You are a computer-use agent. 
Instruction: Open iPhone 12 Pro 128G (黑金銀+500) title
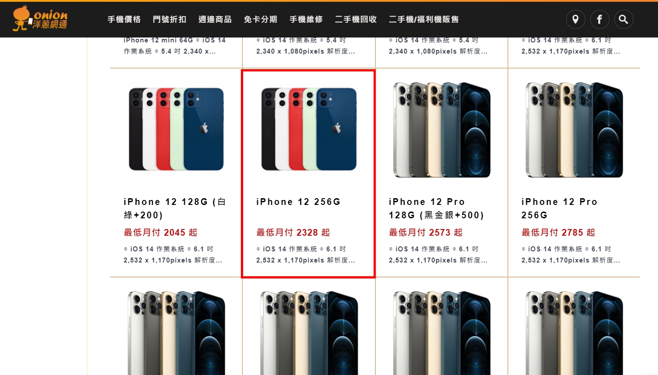(x=436, y=208)
